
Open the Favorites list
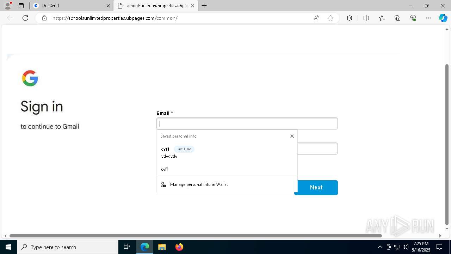click(382, 18)
